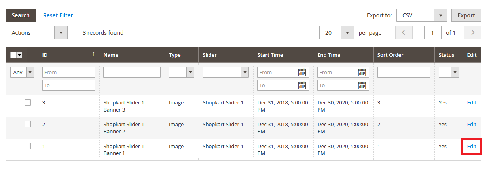Tick checkbox for Banner 1 row
Viewport: 493px width, 177px height.
[x=28, y=146]
